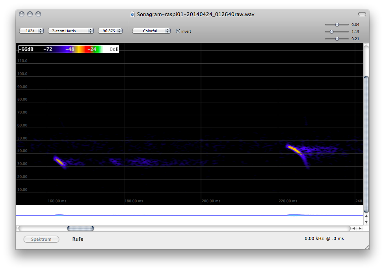
Task: Click the toolbar toggle pill button
Action: coord(362,14)
